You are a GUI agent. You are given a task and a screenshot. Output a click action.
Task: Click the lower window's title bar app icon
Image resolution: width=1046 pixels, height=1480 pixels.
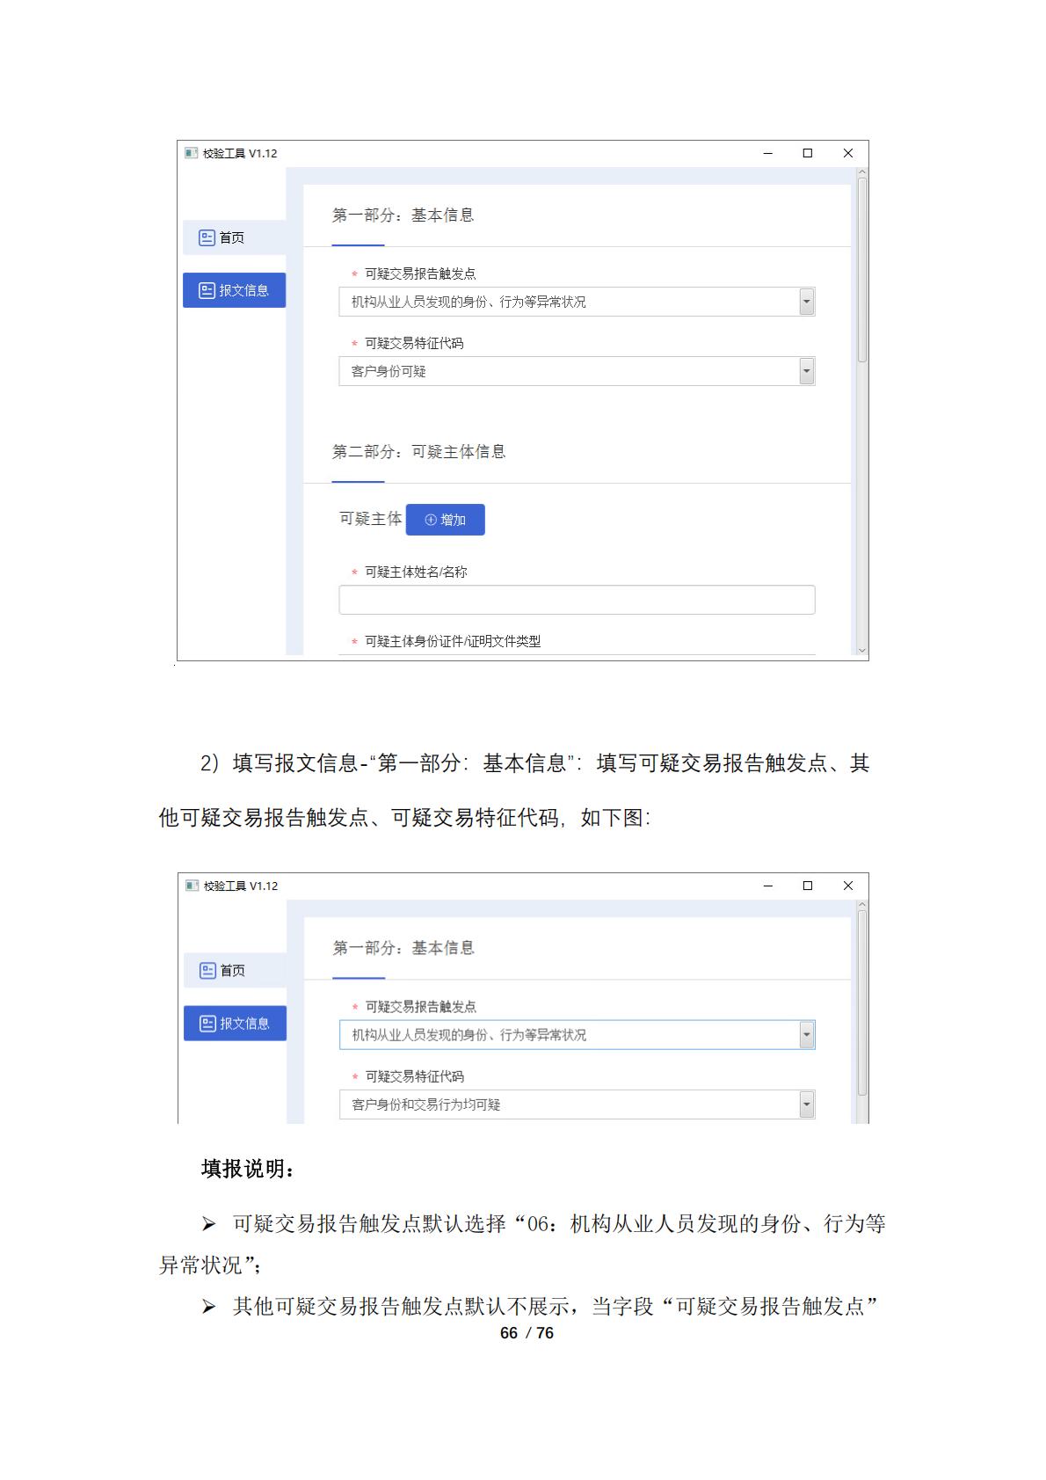192,886
